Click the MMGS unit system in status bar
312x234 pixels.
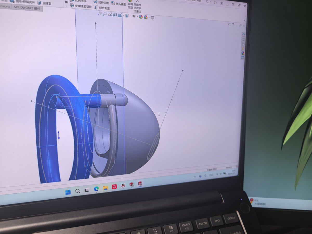[x=229, y=168]
